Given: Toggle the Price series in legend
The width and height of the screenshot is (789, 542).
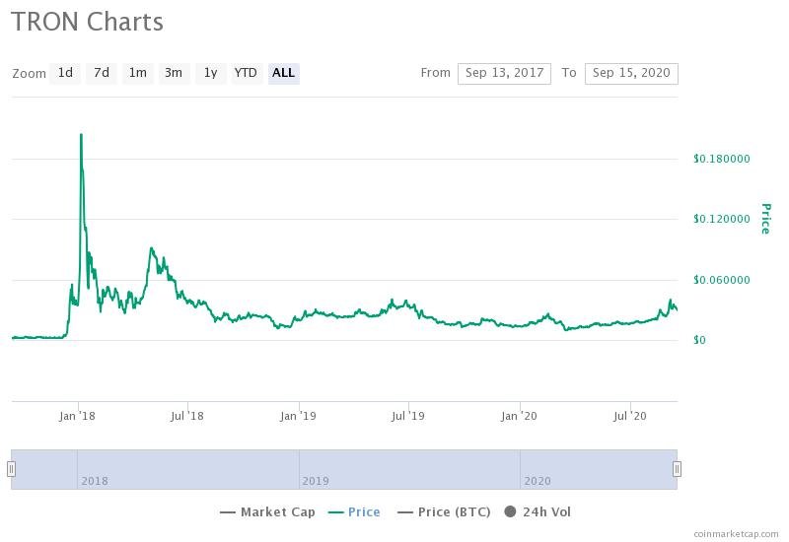Looking at the screenshot, I should coord(354,512).
